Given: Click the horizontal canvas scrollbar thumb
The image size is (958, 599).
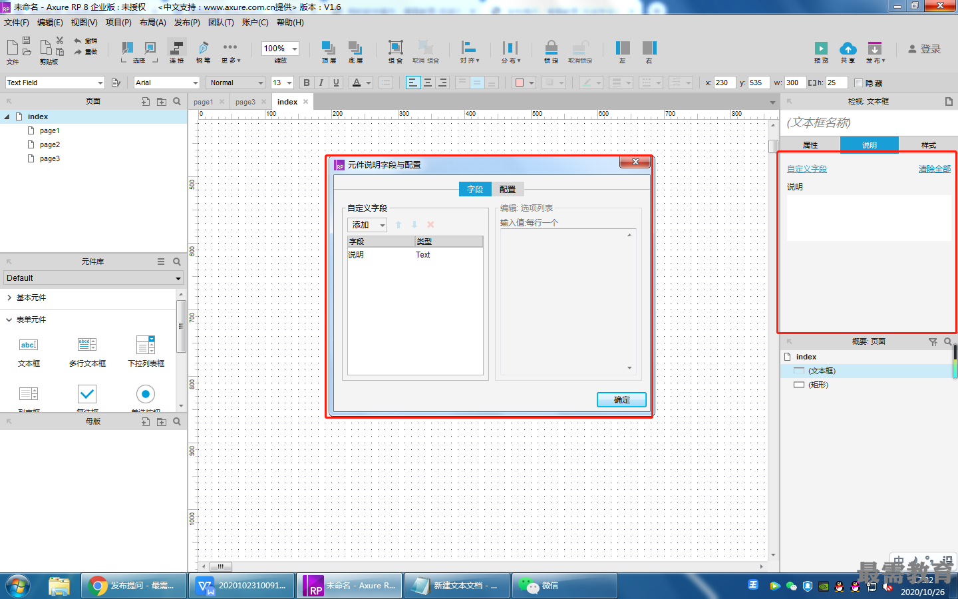Looking at the screenshot, I should tap(220, 567).
